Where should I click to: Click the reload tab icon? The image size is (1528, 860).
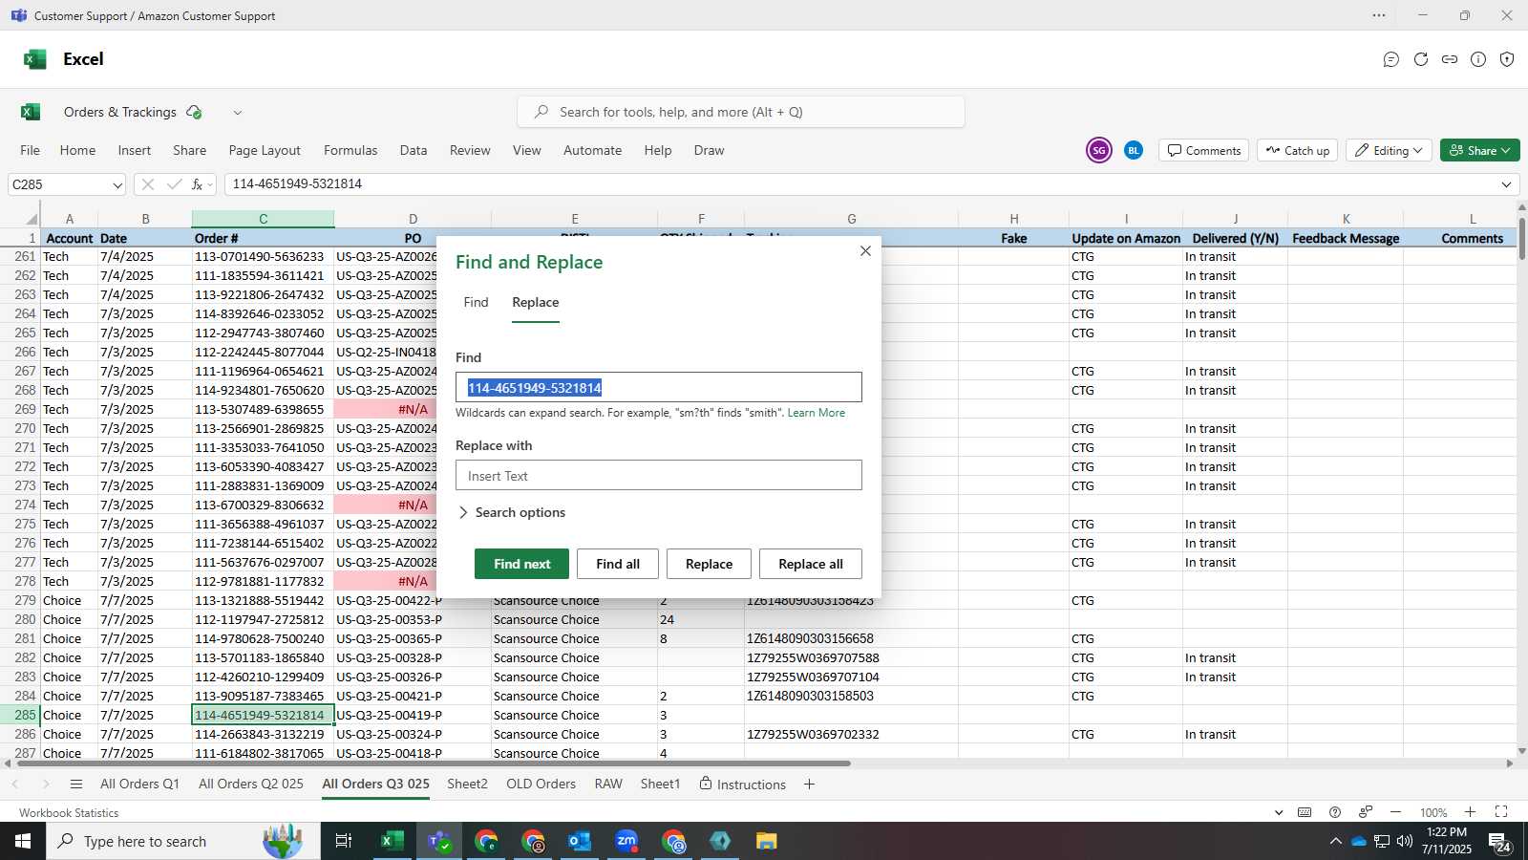pyautogui.click(x=1421, y=59)
